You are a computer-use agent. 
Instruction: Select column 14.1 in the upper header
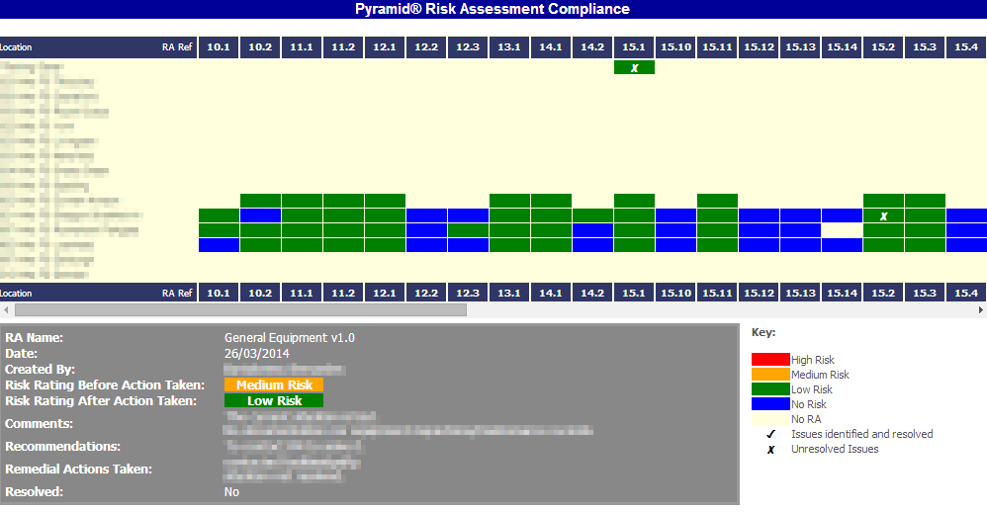[x=551, y=47]
